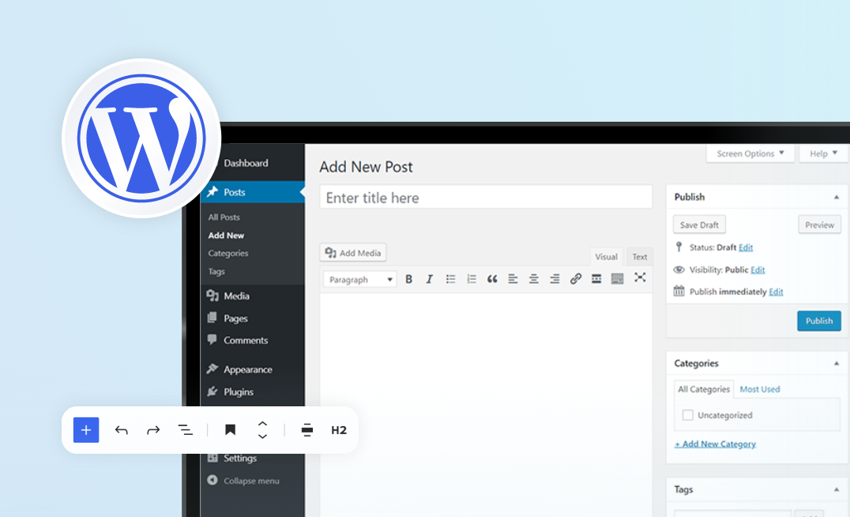Toggle center text alignment
Screen dimensions: 850x517
click(533, 278)
